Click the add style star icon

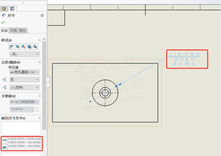[x=18, y=47]
